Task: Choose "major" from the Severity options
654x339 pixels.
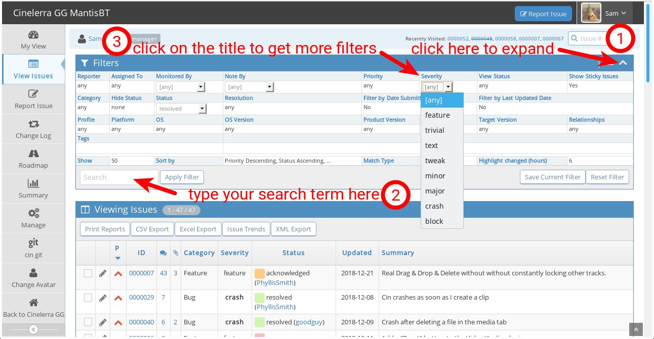Action: click(435, 191)
